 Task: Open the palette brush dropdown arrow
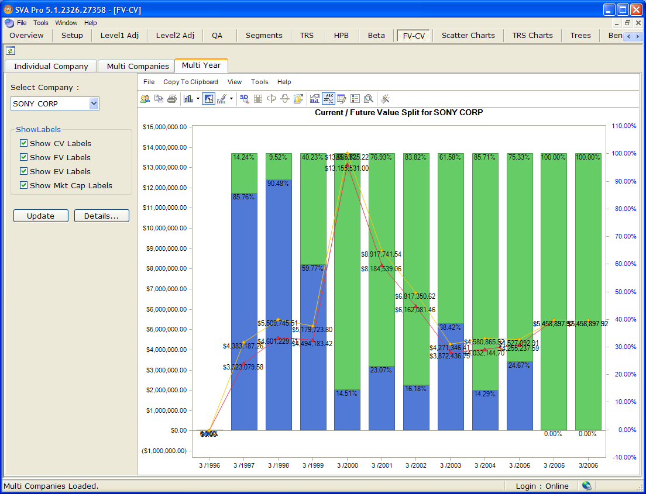231,99
